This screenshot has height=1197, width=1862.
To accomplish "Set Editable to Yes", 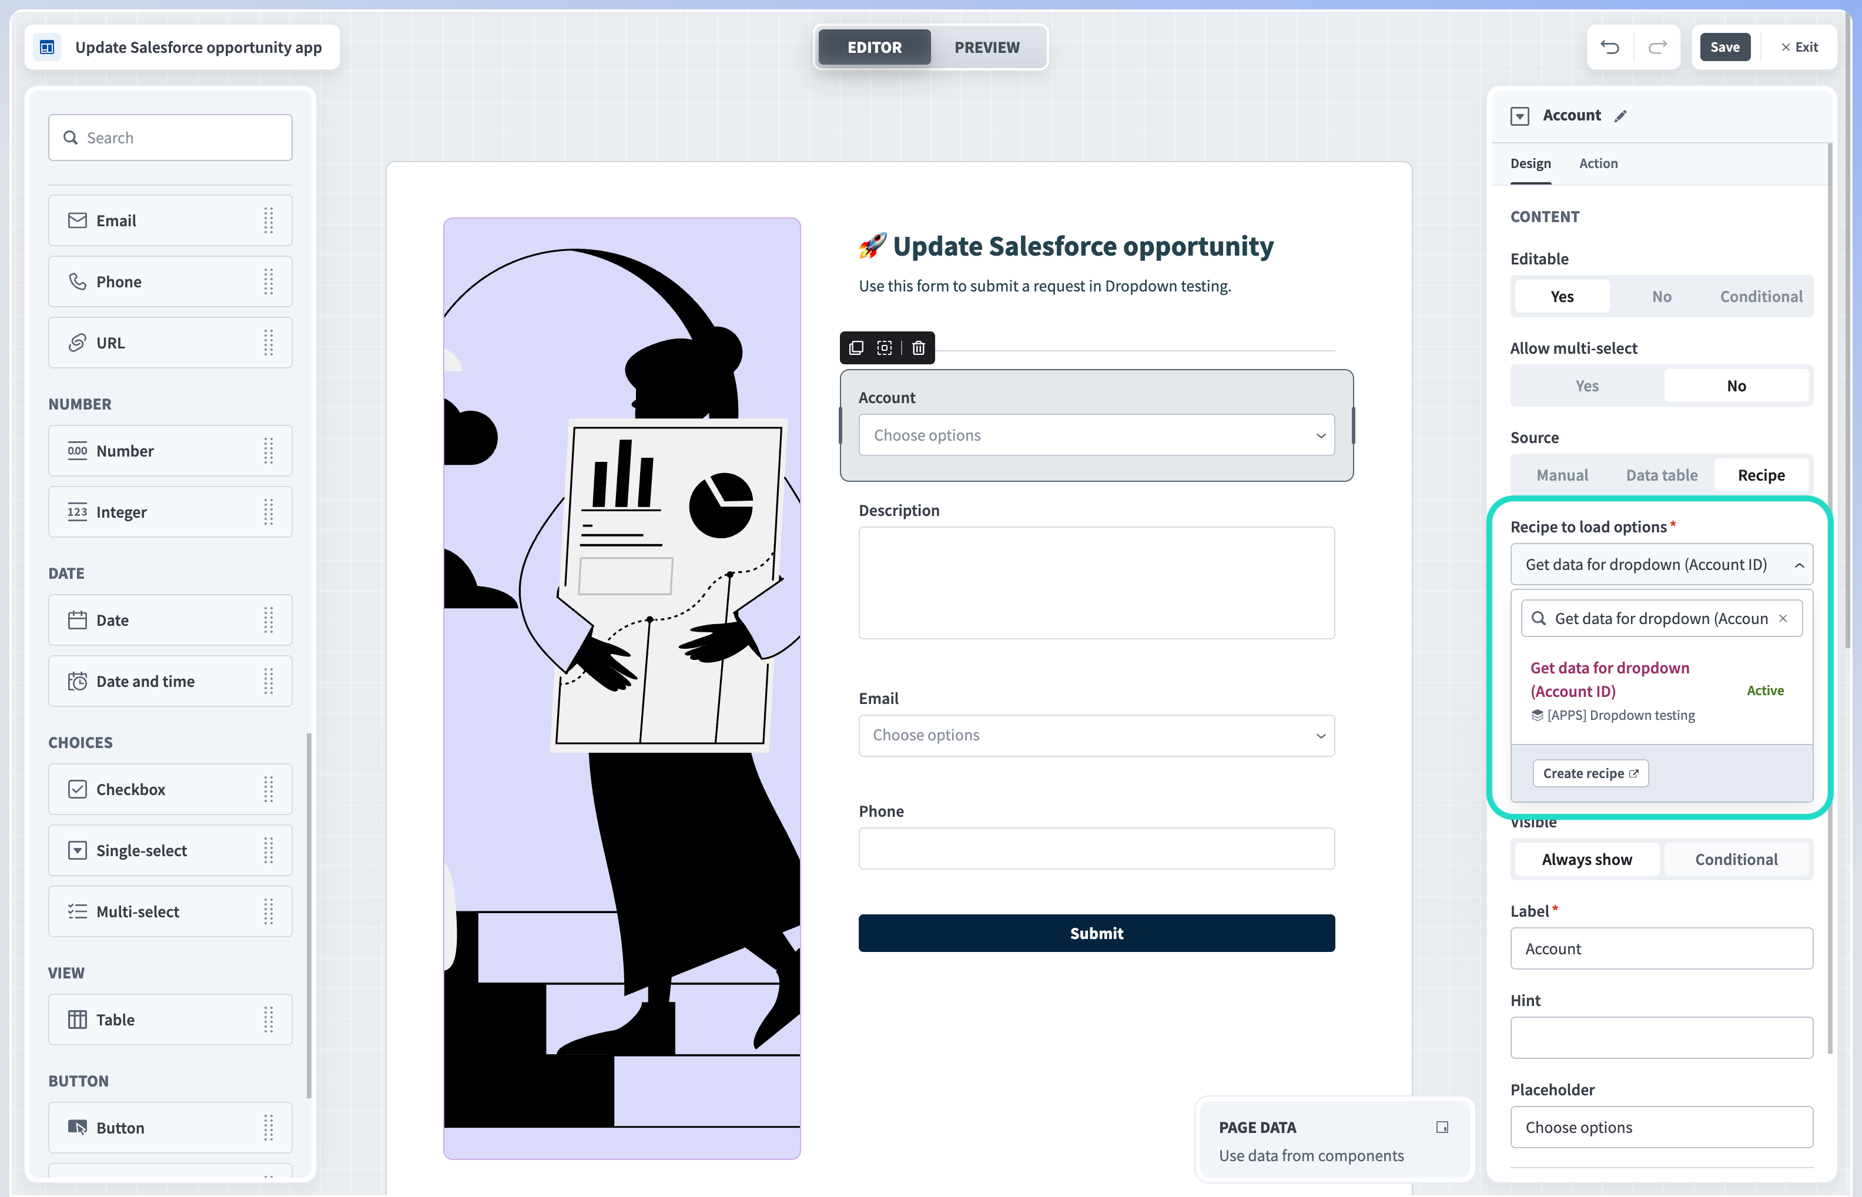I will point(1561,296).
